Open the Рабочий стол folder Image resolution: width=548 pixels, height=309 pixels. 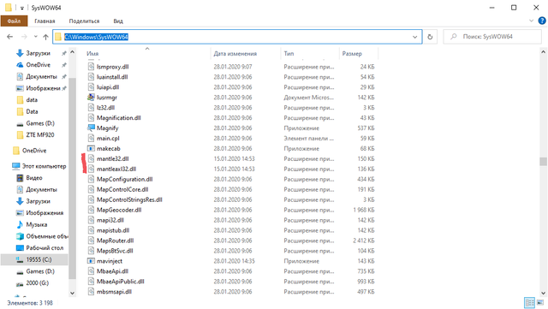pos(45,248)
